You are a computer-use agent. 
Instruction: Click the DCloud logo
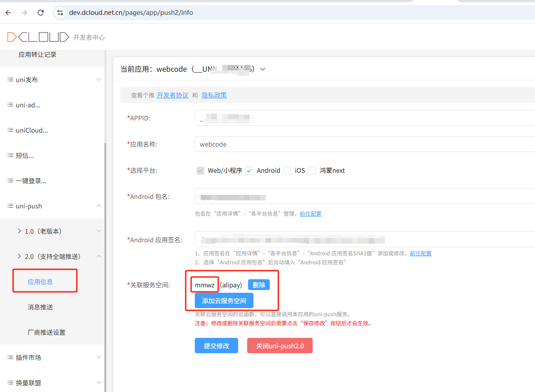pyautogui.click(x=37, y=37)
